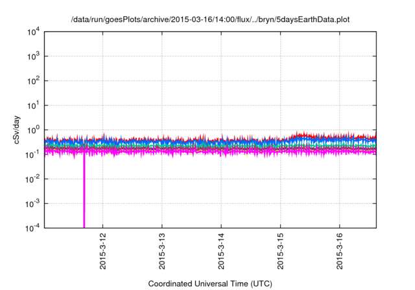
Task: Click the 2015-3-15 date tick label
Action: pyautogui.click(x=280, y=251)
